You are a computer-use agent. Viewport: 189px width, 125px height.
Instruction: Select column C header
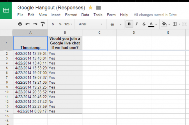(x=99, y=33)
